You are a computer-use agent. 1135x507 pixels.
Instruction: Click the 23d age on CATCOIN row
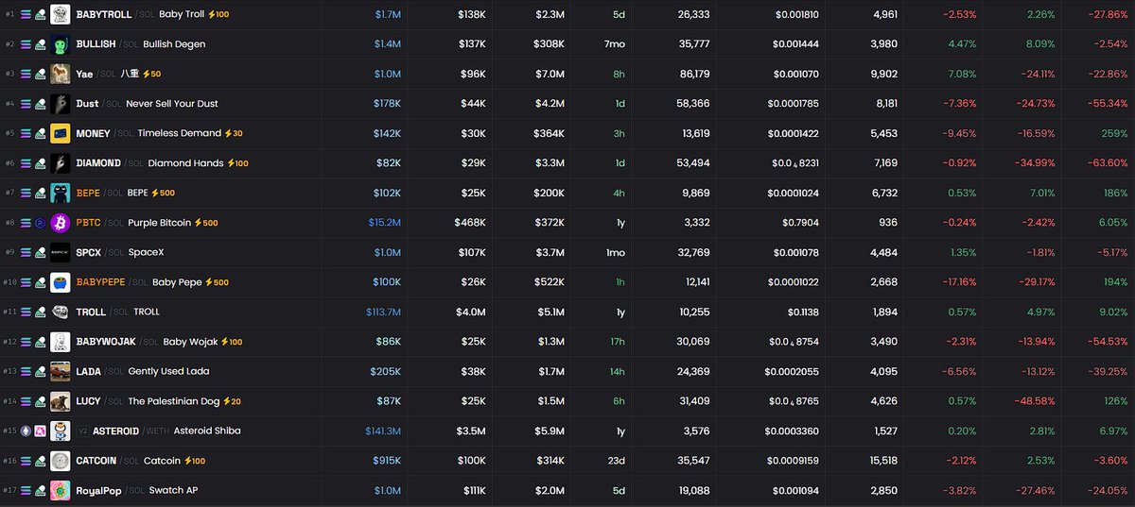point(615,461)
